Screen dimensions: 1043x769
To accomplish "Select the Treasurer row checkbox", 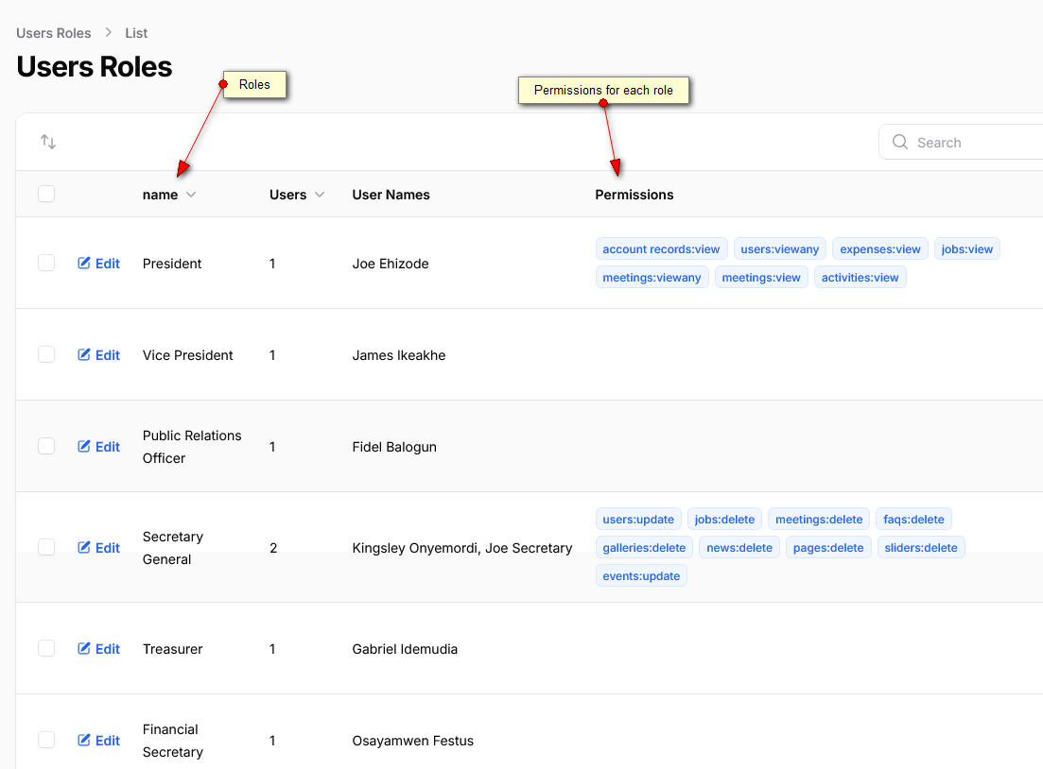I will 46,648.
